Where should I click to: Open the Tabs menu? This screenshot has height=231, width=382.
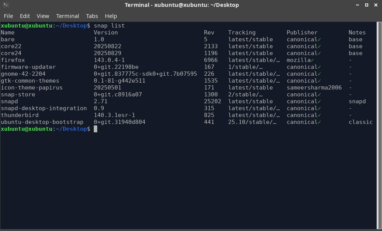92,16
